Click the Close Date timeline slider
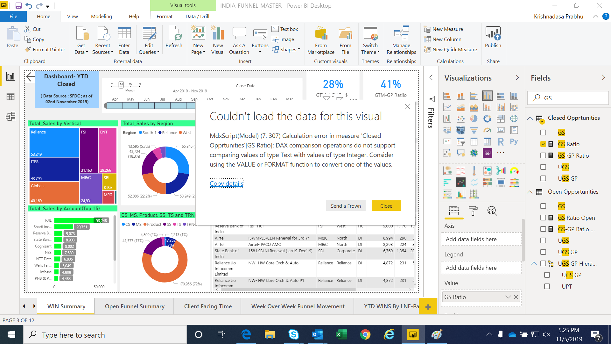 [150, 106]
